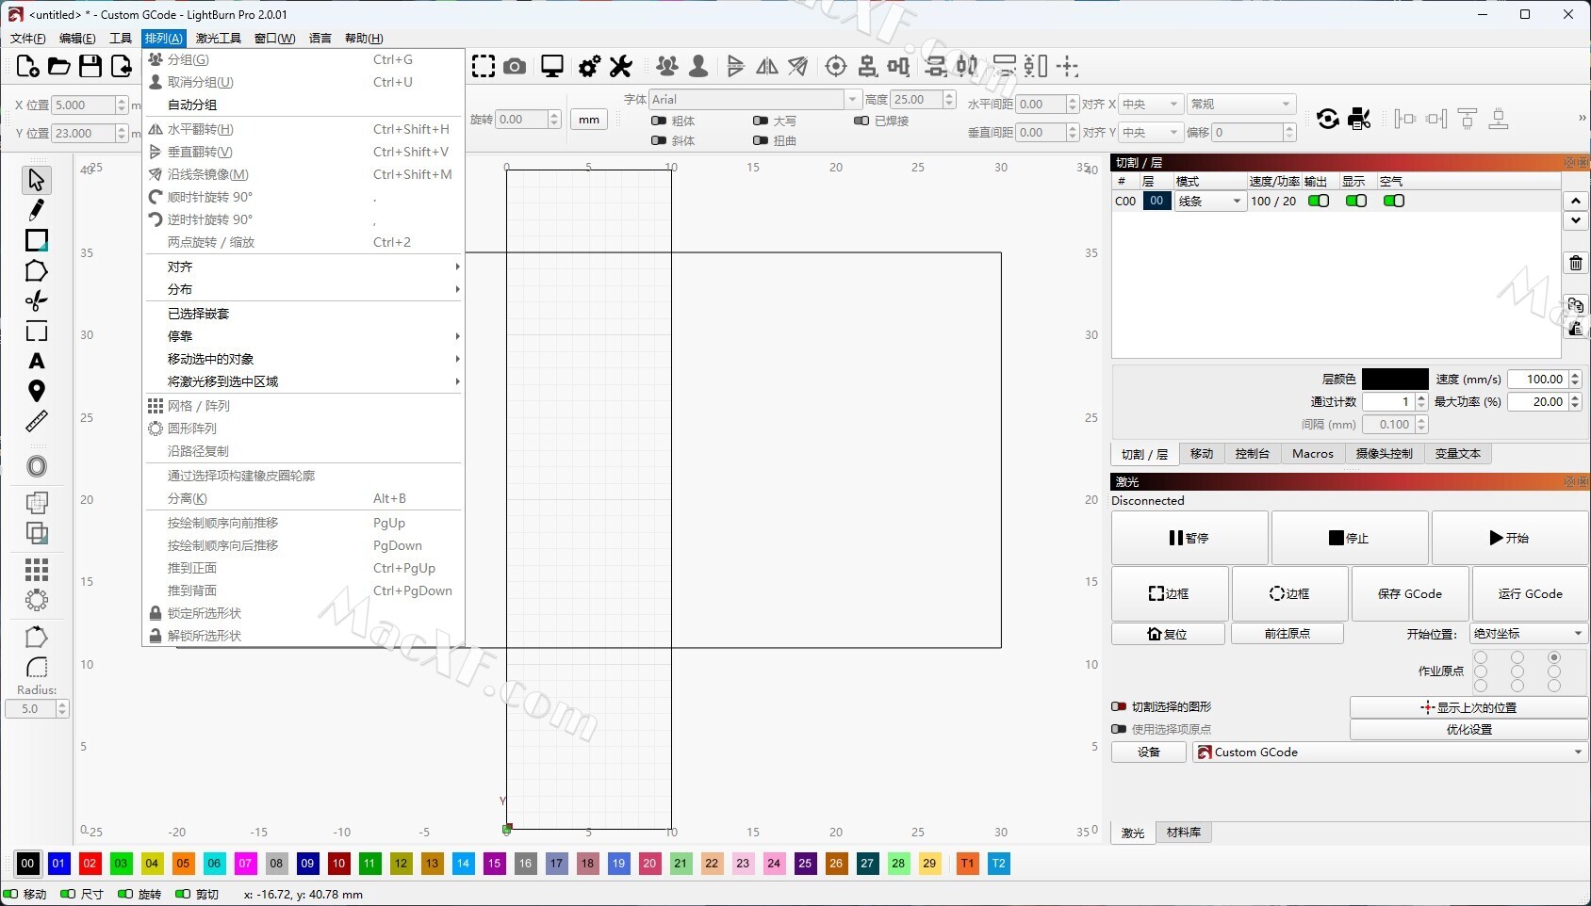Select the Draw Lines pencil tool

click(x=37, y=210)
